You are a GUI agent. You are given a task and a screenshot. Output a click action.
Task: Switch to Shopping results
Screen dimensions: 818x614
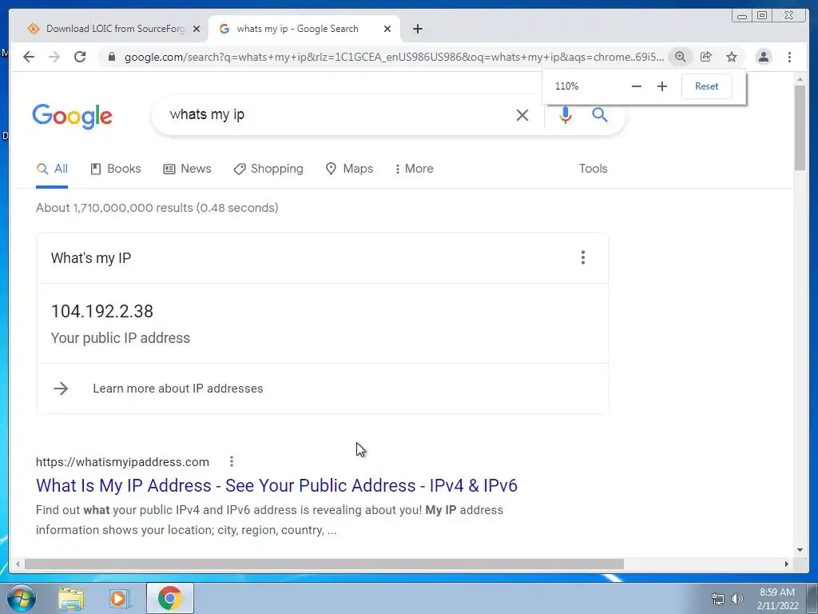(268, 169)
